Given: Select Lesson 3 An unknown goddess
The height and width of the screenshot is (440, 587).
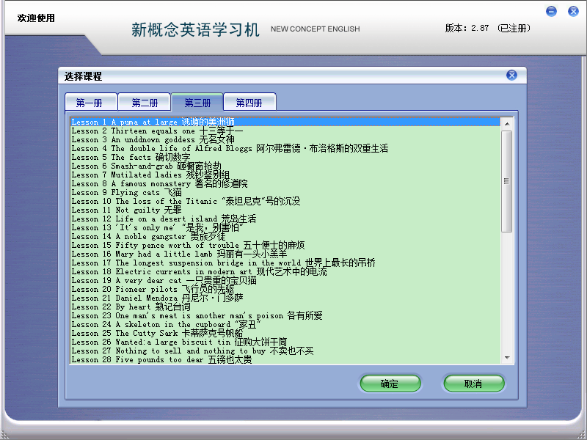Looking at the screenshot, I should (x=285, y=139).
